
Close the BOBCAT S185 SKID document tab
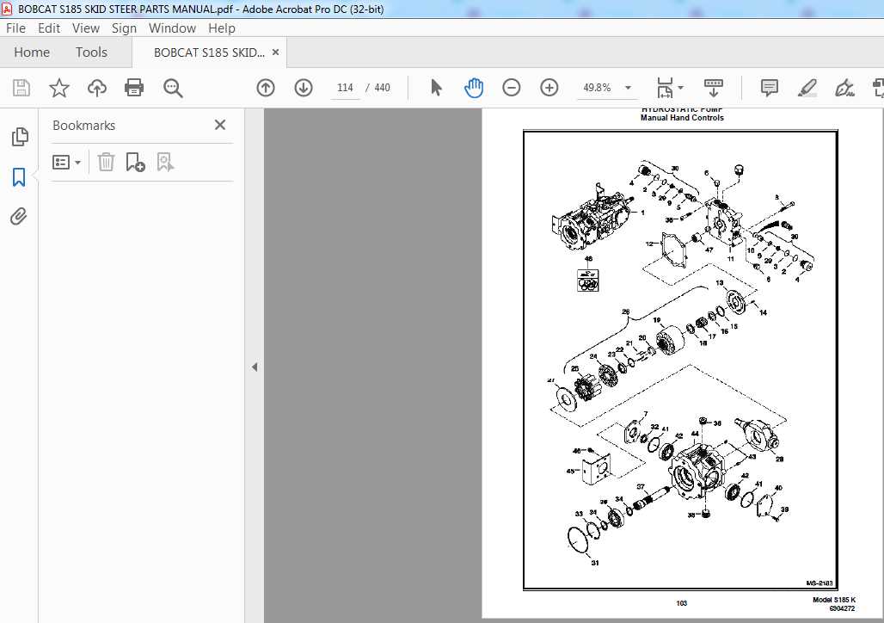coord(276,52)
